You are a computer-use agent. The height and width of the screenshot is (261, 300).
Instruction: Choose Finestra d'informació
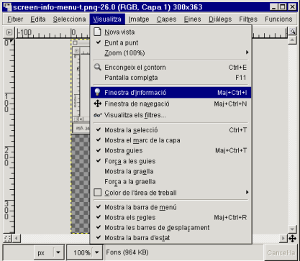pyautogui.click(x=171, y=92)
